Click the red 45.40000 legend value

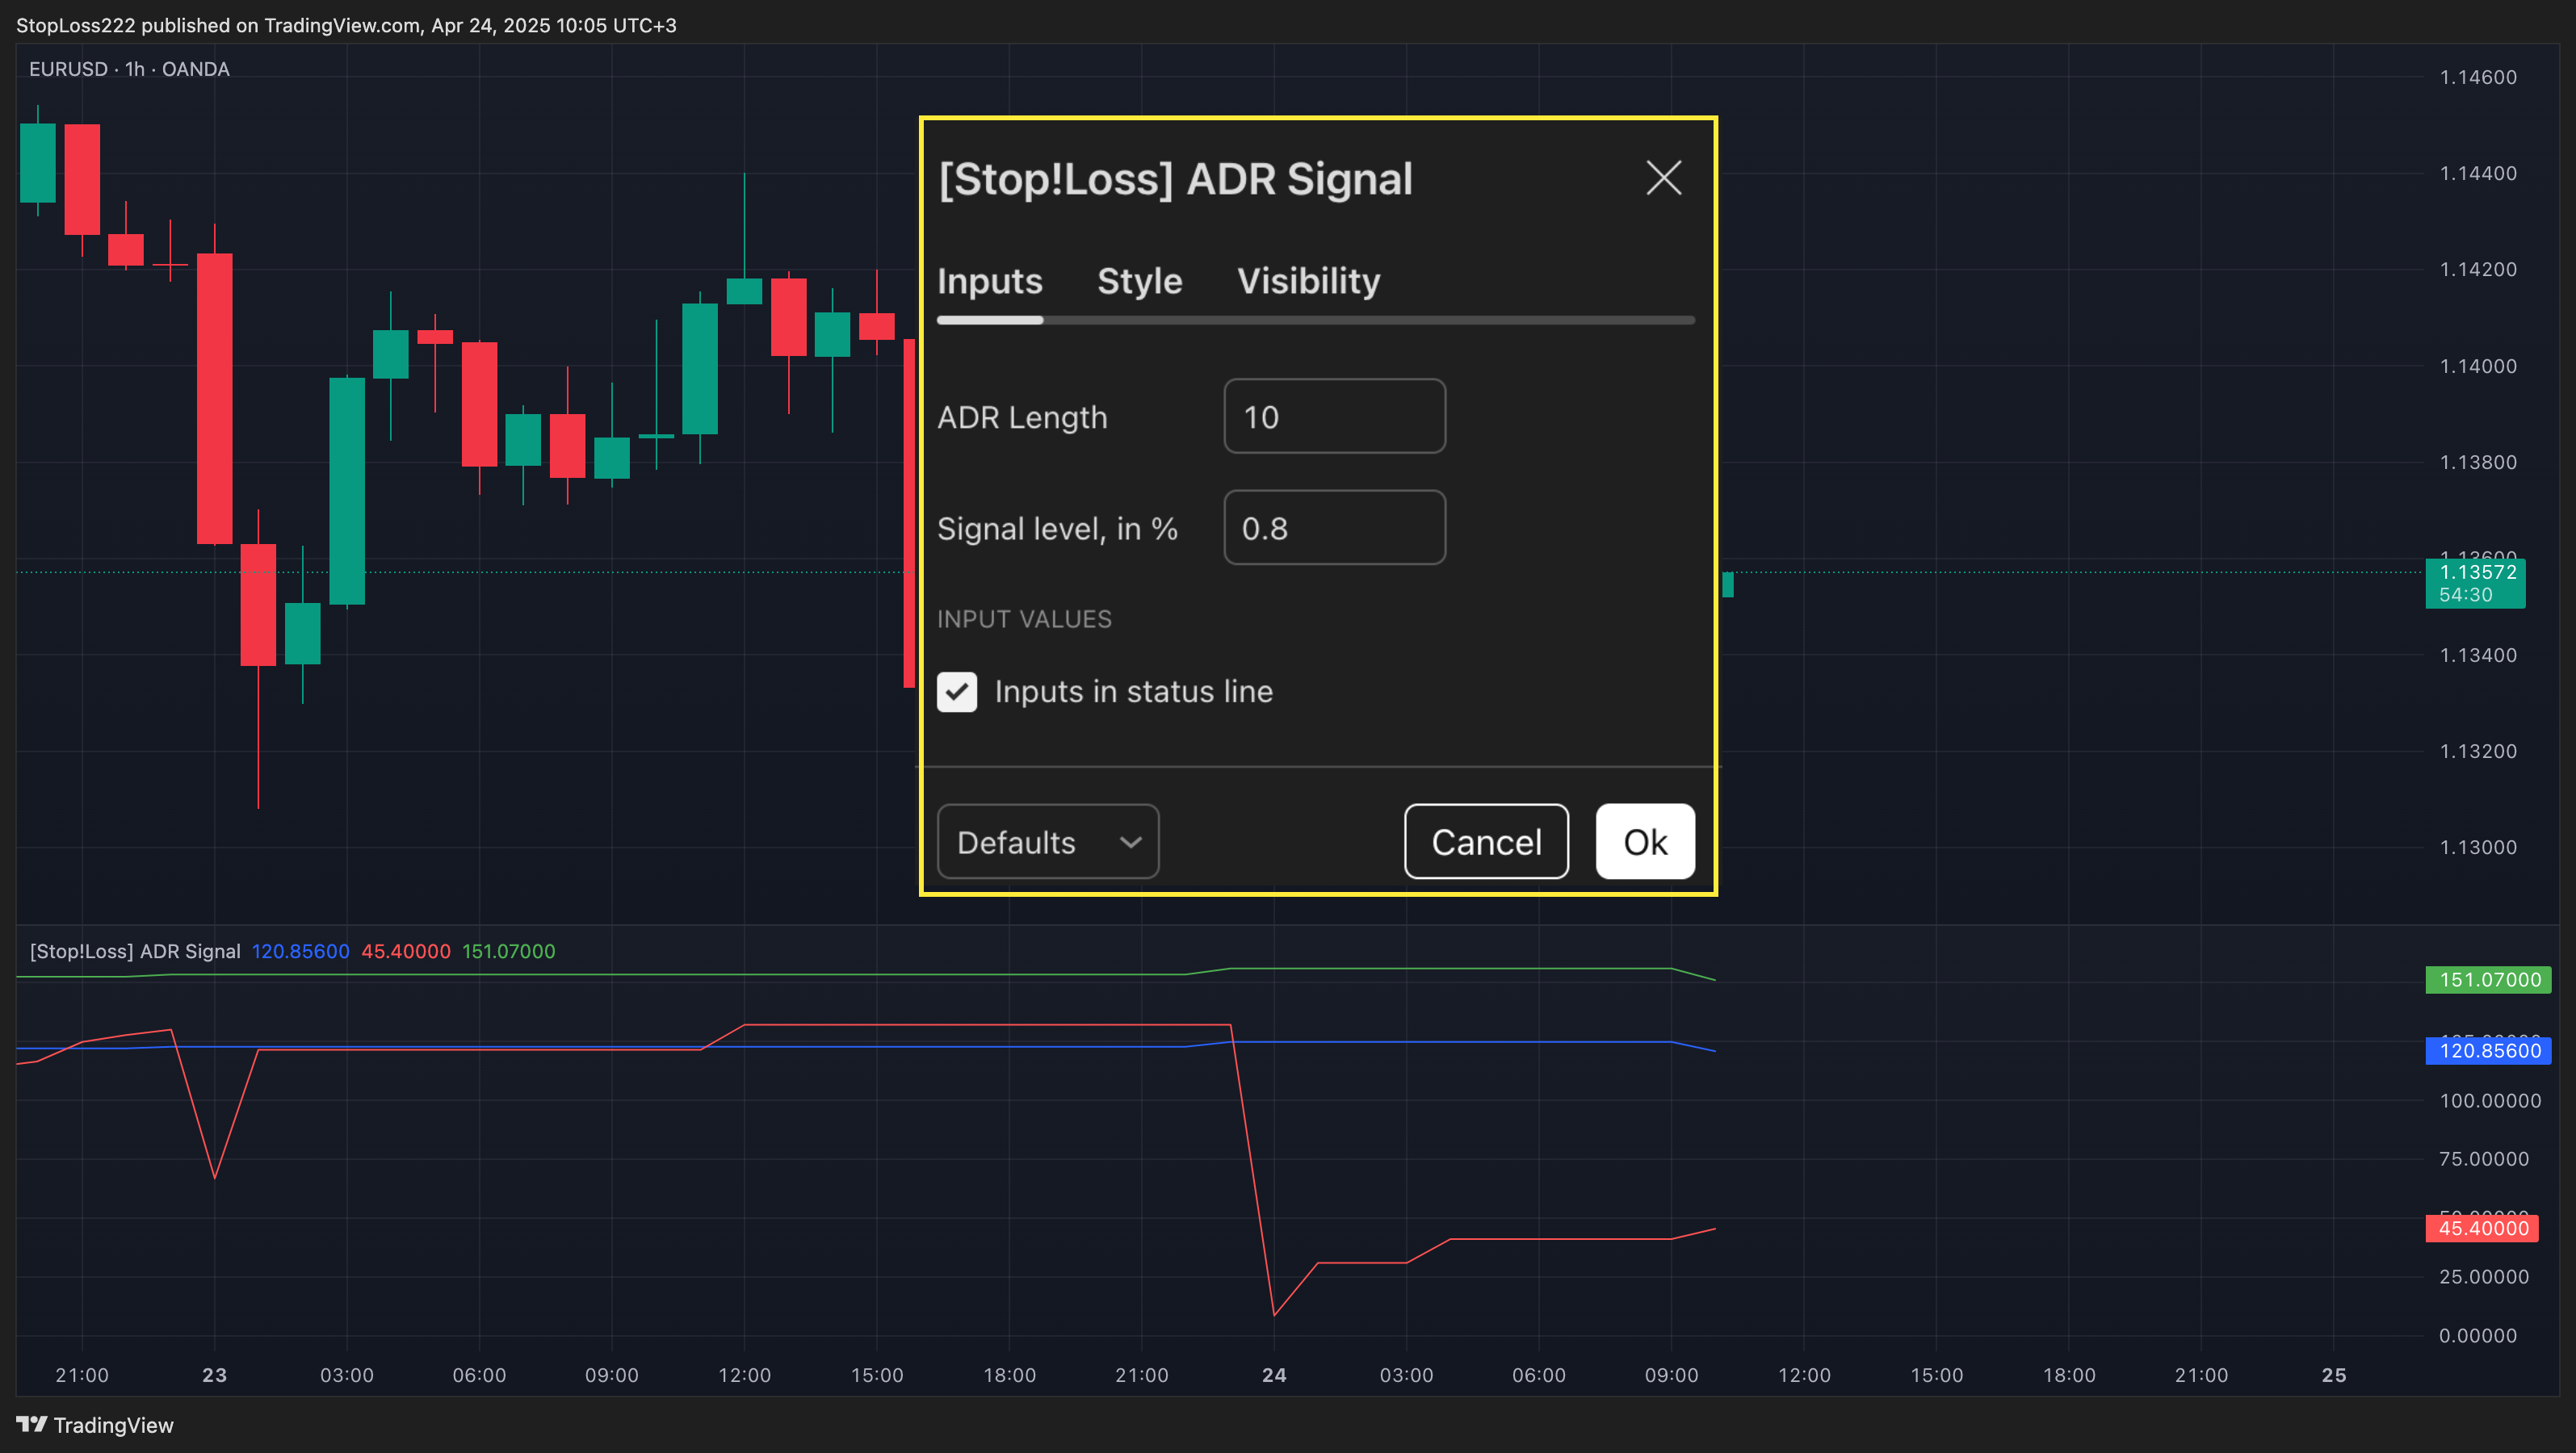(406, 952)
